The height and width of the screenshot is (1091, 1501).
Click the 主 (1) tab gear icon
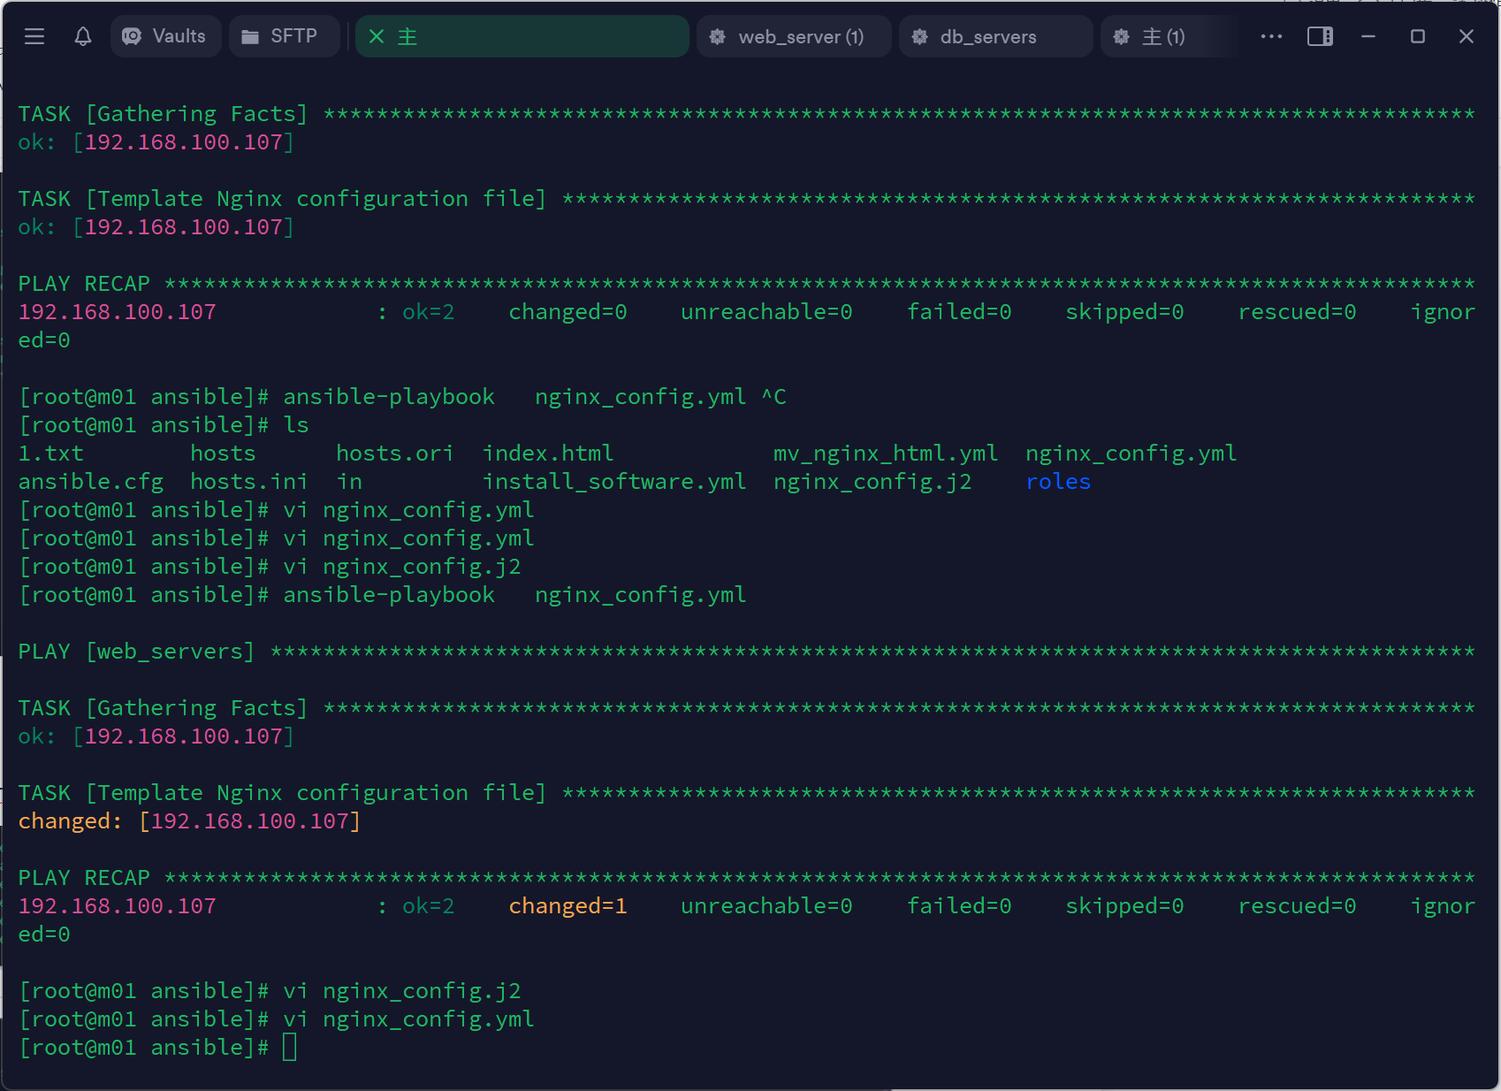[x=1122, y=36]
